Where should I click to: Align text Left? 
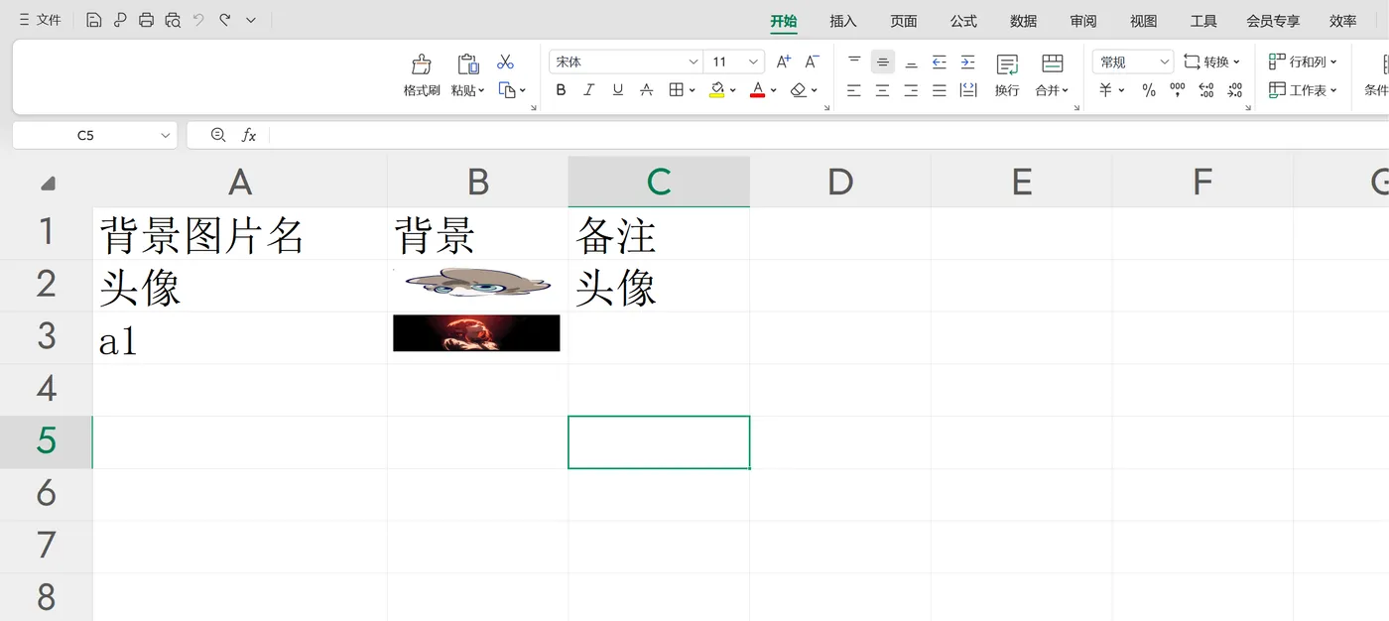coord(854,90)
